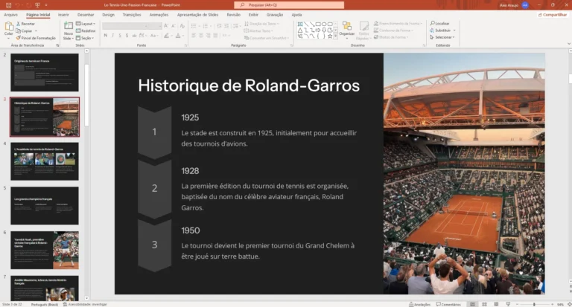Open the font name combo box

click(x=126, y=26)
